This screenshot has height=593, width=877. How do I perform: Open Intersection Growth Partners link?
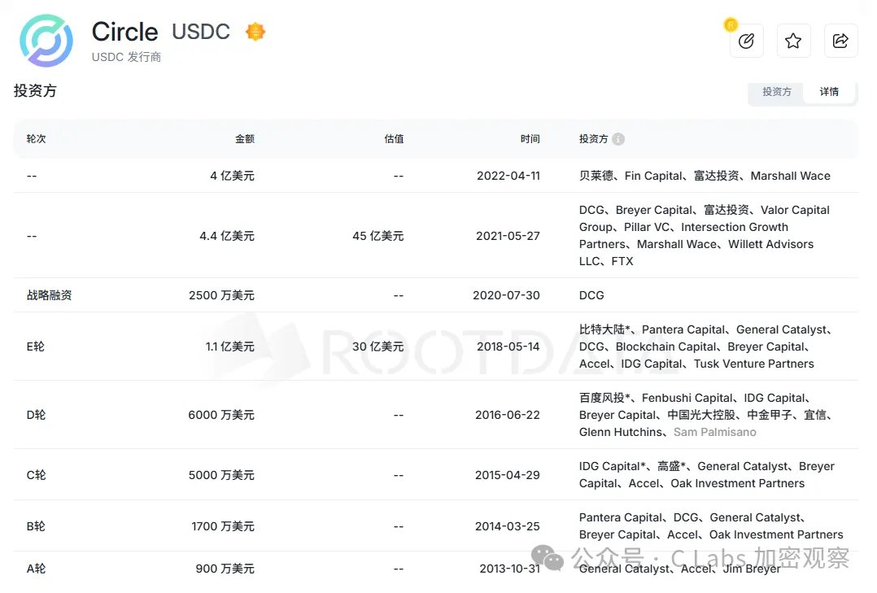[683, 236]
